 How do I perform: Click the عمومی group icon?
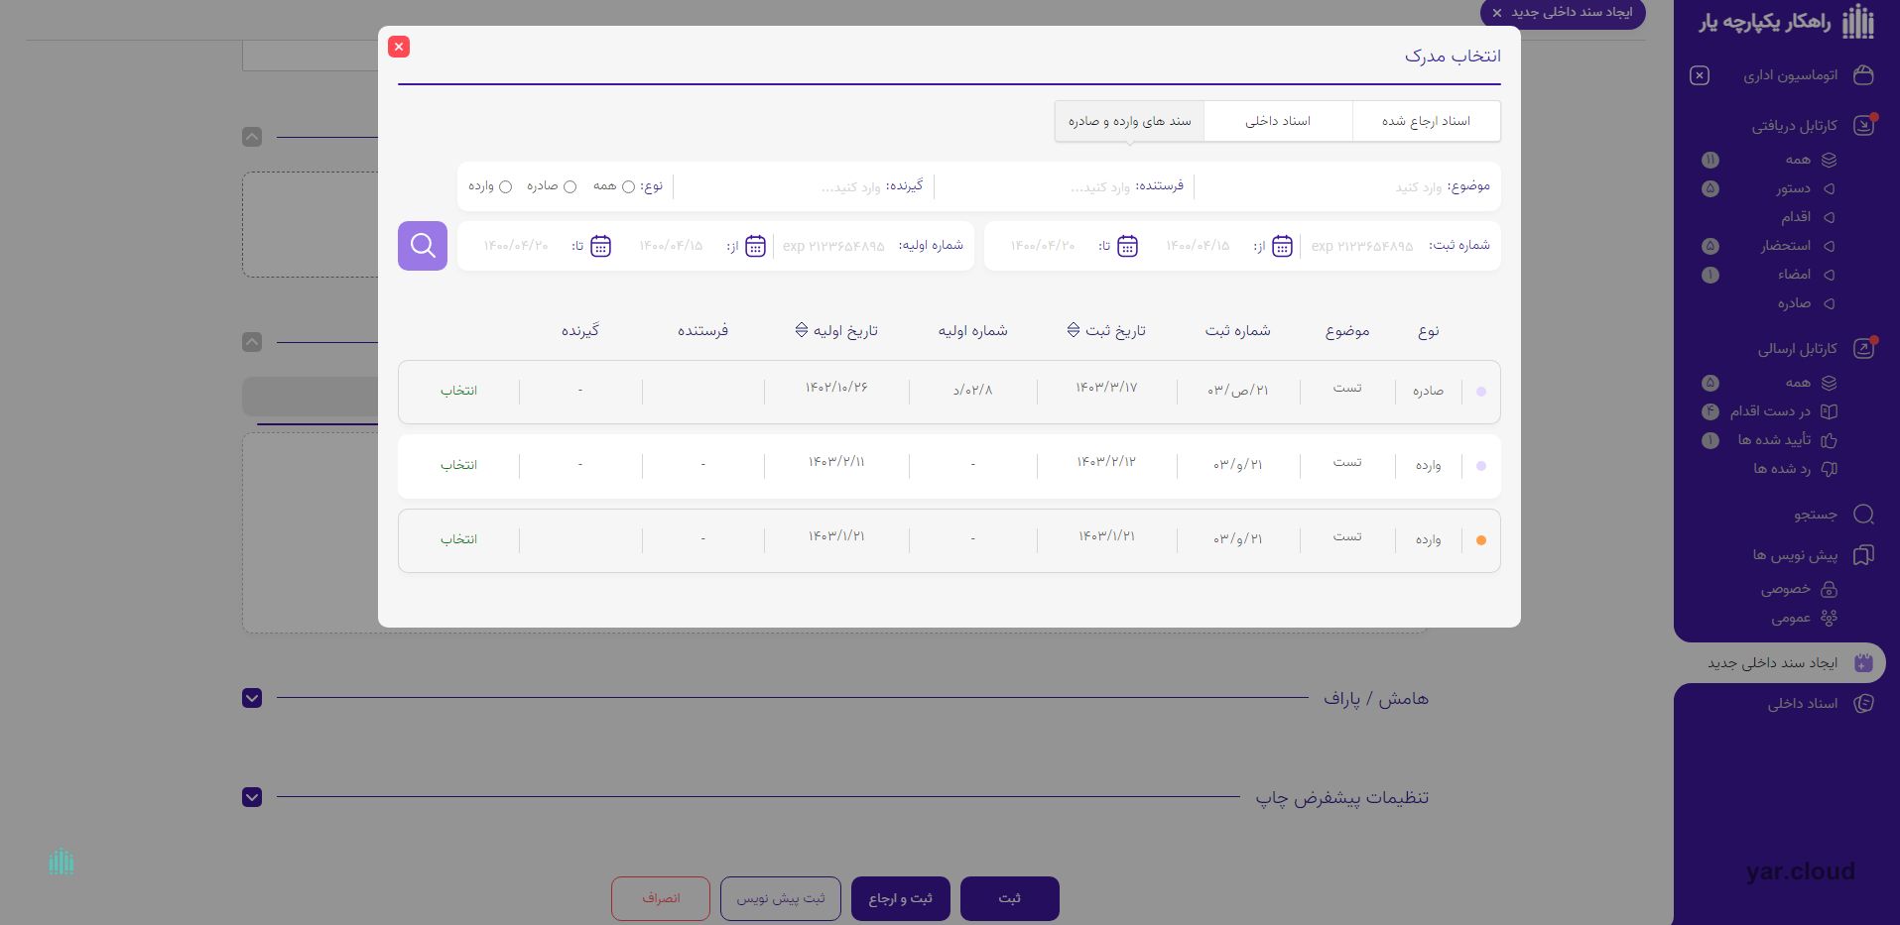click(1829, 618)
